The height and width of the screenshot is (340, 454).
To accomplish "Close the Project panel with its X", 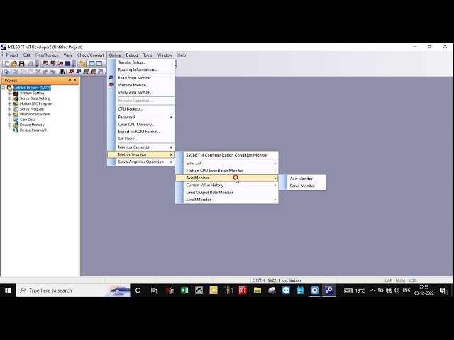I will point(75,80).
